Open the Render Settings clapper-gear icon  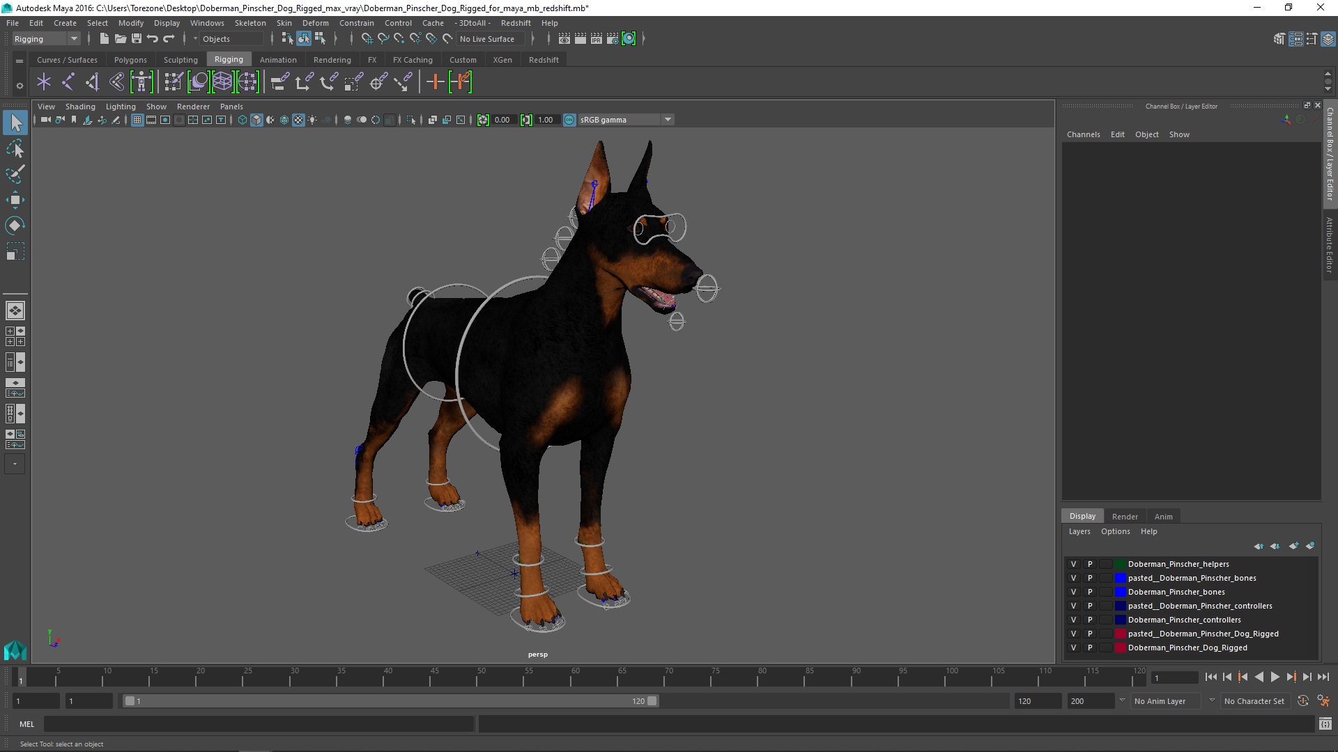pos(613,39)
